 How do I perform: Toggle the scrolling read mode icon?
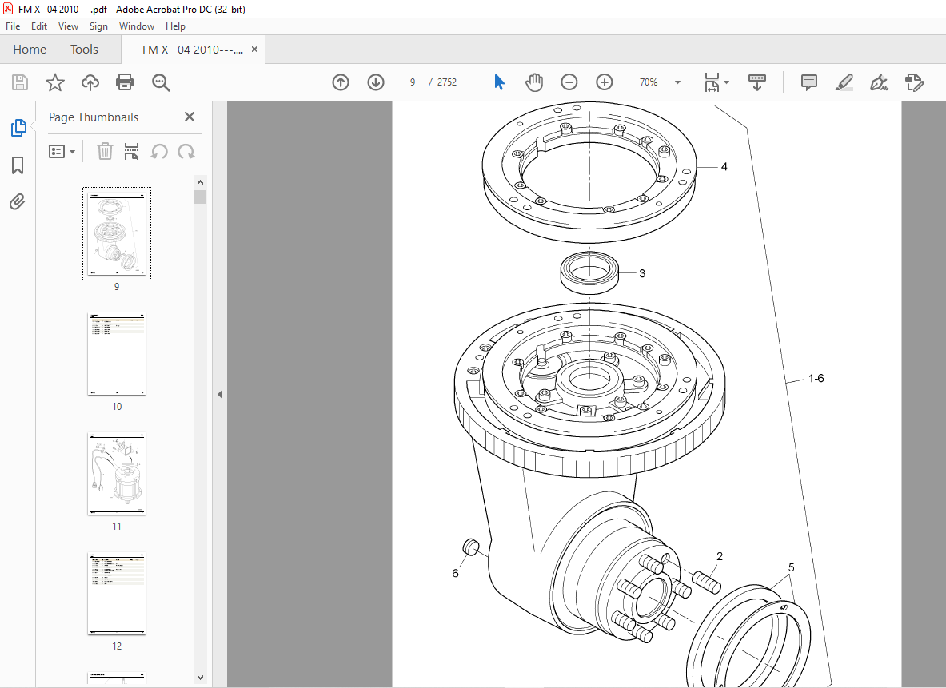point(757,82)
